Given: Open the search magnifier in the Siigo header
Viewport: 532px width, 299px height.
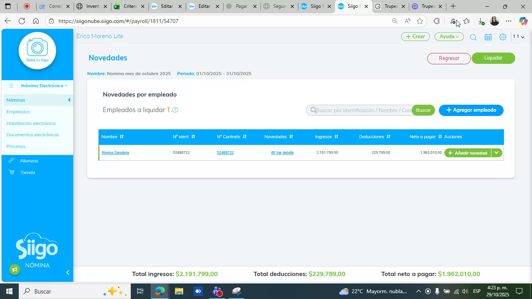Looking at the screenshot, I should pos(473,37).
